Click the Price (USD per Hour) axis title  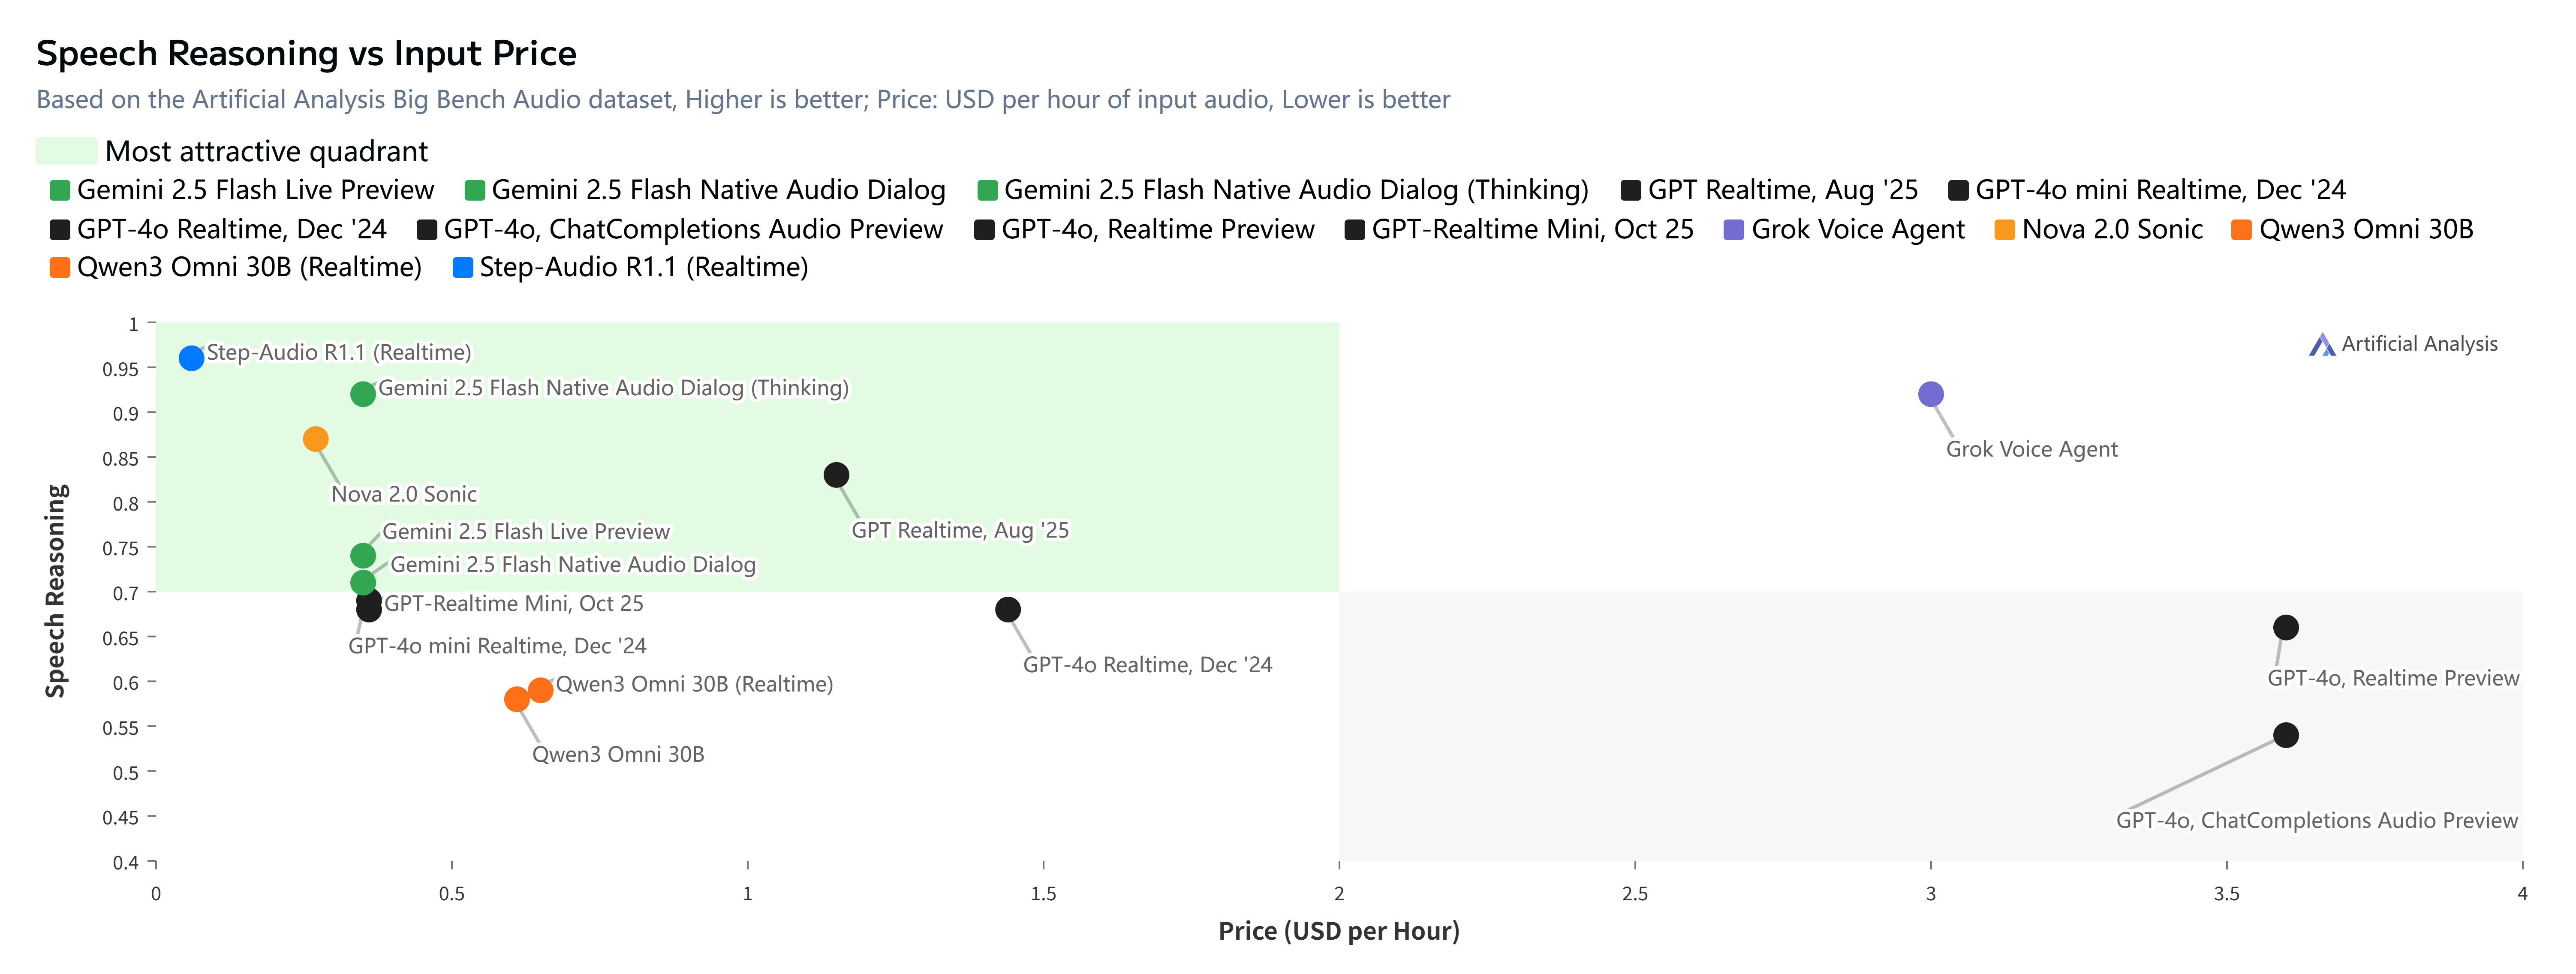click(x=1338, y=931)
